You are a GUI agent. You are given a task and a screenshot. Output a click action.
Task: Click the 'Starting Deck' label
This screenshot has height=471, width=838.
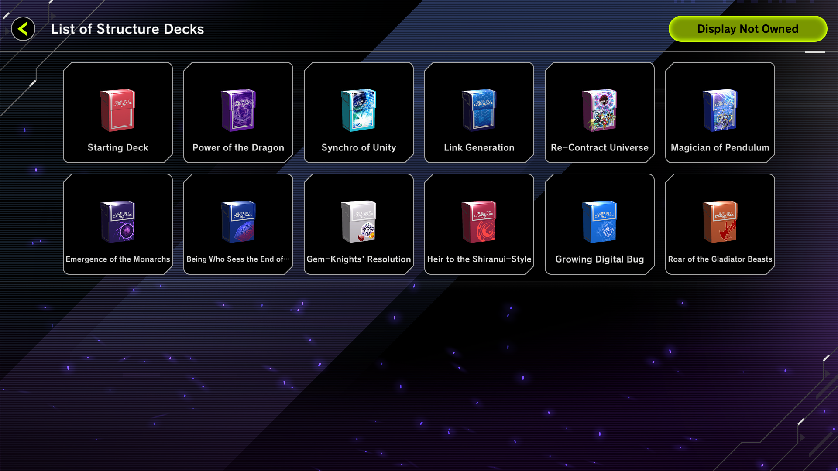[118, 148]
